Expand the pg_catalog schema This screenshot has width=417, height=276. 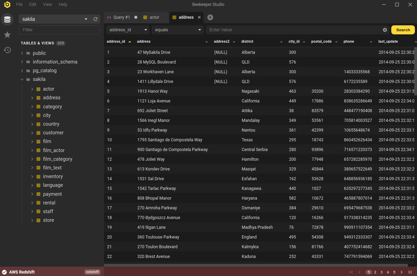click(22, 70)
